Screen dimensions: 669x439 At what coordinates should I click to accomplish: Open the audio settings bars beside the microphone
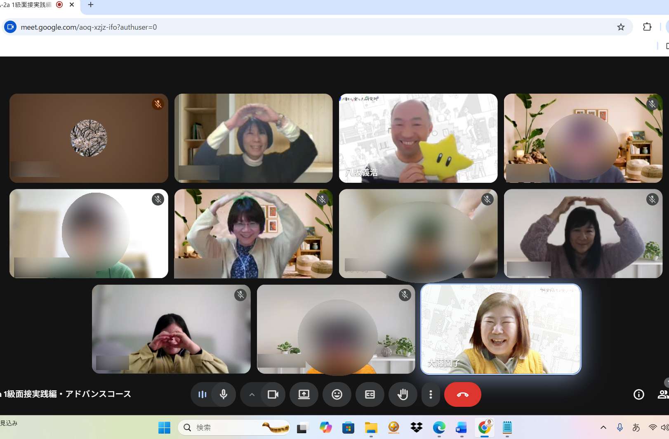[x=202, y=394]
